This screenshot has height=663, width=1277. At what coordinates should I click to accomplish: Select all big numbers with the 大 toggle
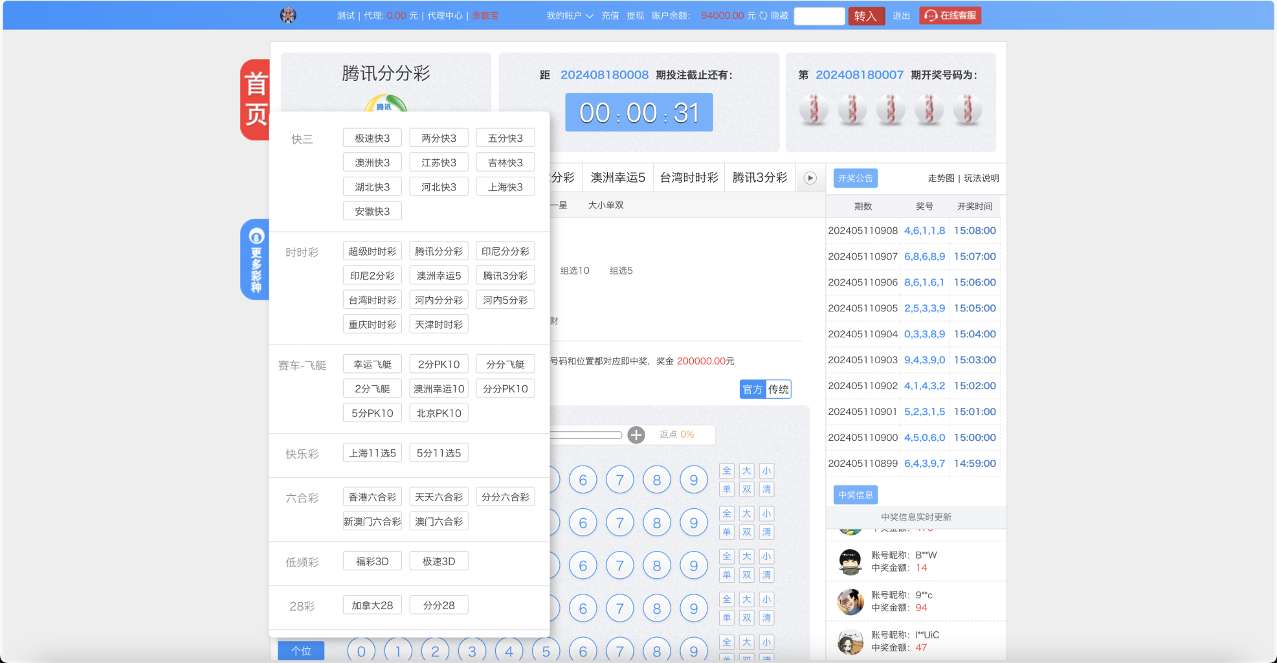746,471
